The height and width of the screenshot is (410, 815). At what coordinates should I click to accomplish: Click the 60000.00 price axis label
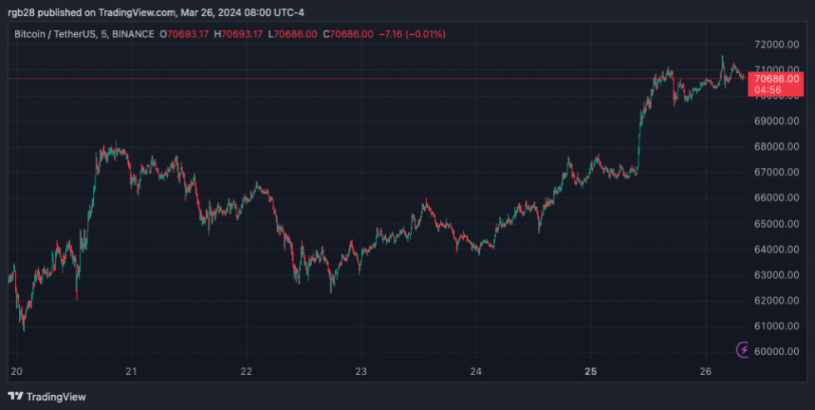777,352
